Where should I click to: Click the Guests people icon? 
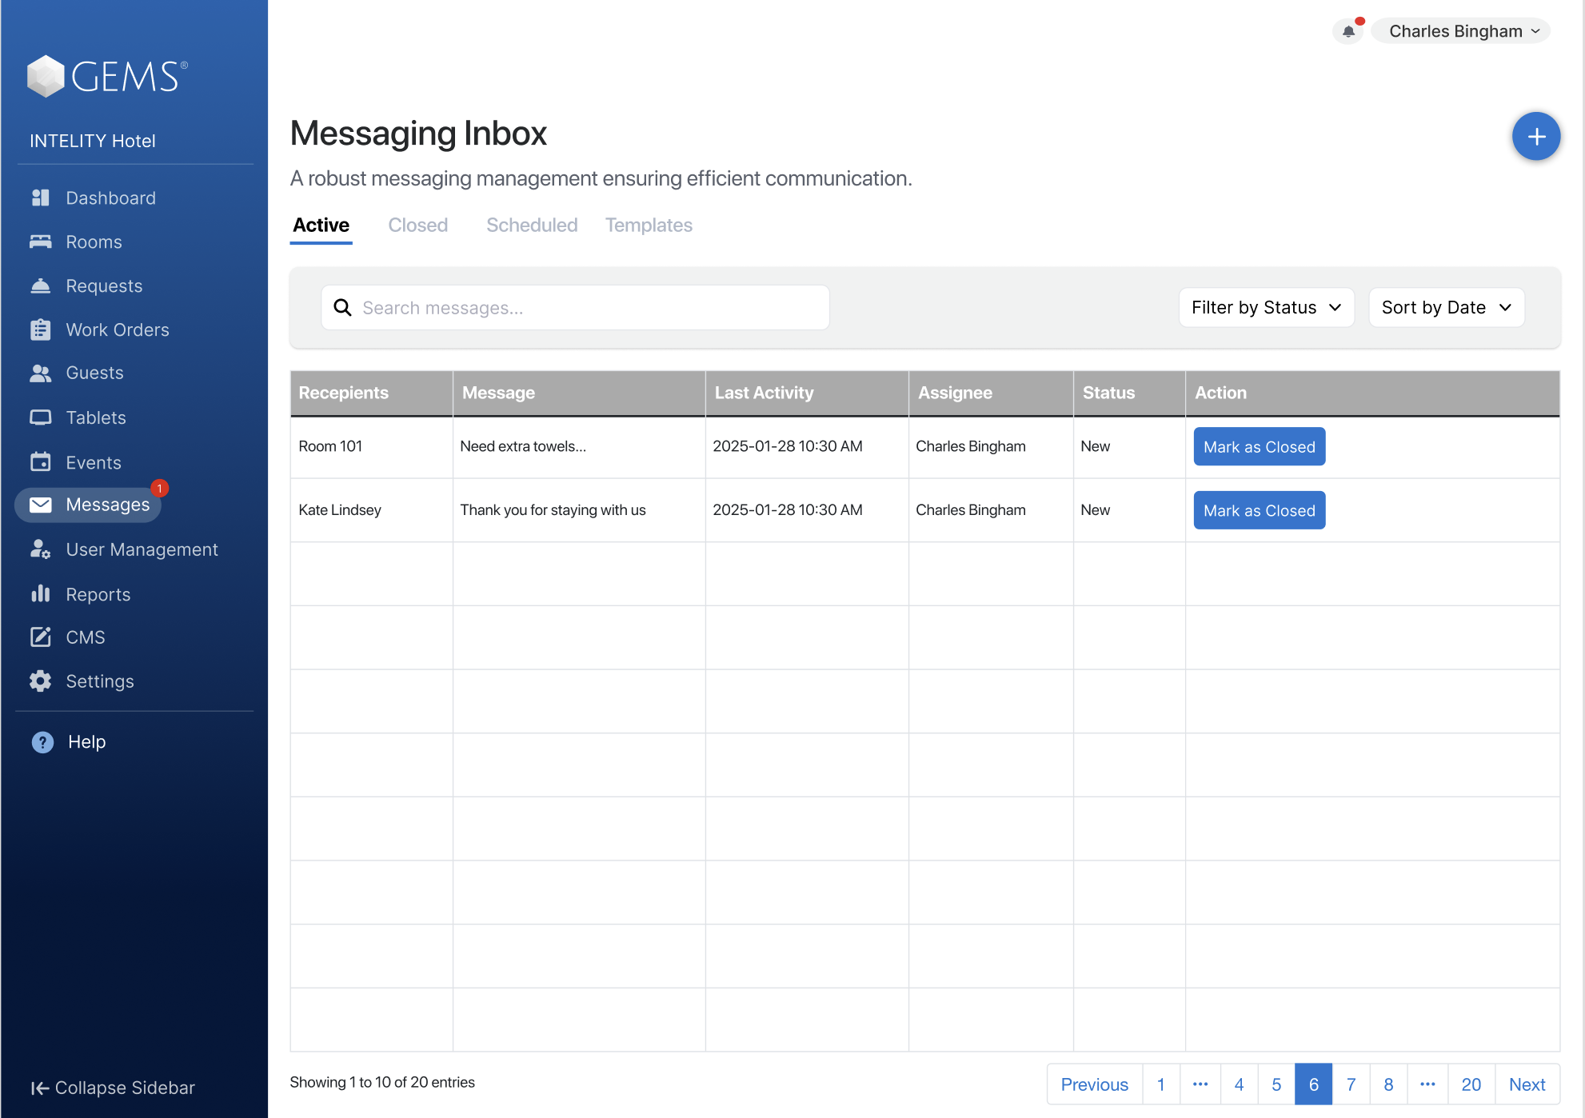[41, 373]
